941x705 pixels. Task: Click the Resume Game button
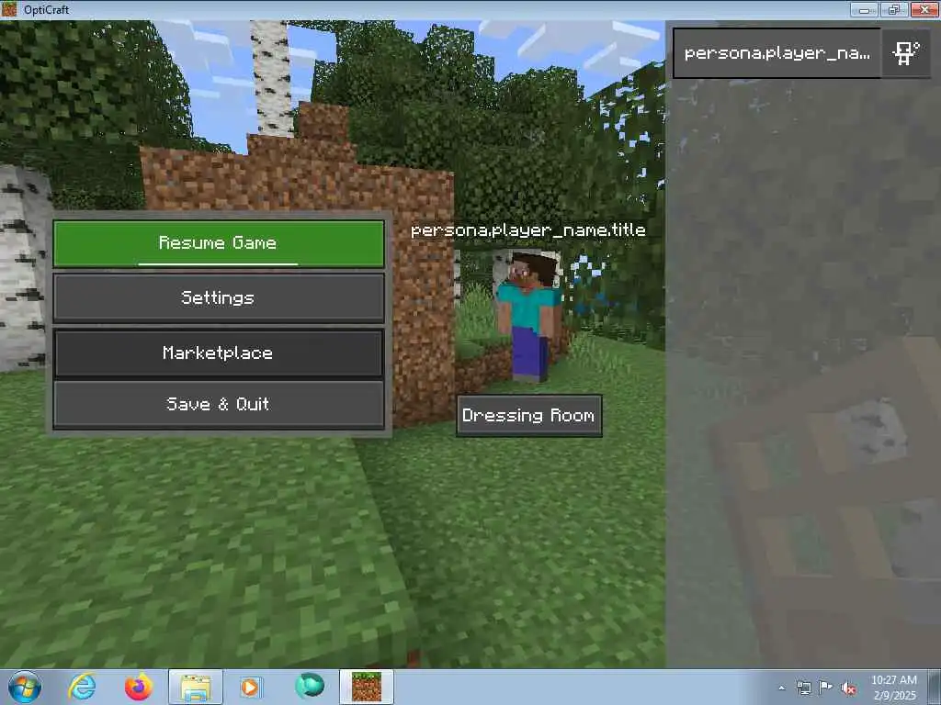point(219,243)
